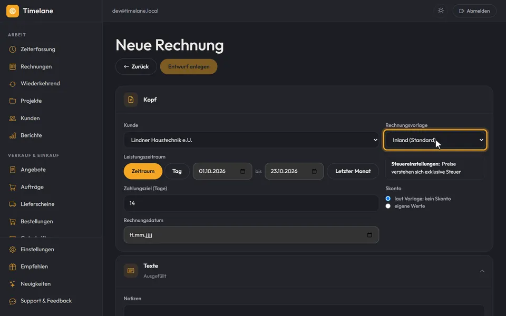Click the Zahlungsziel (Tage) input field

(251, 203)
